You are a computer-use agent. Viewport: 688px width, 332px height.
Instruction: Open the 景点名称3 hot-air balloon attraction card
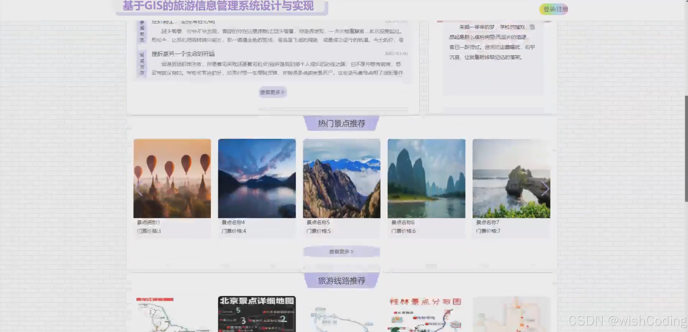pyautogui.click(x=172, y=179)
